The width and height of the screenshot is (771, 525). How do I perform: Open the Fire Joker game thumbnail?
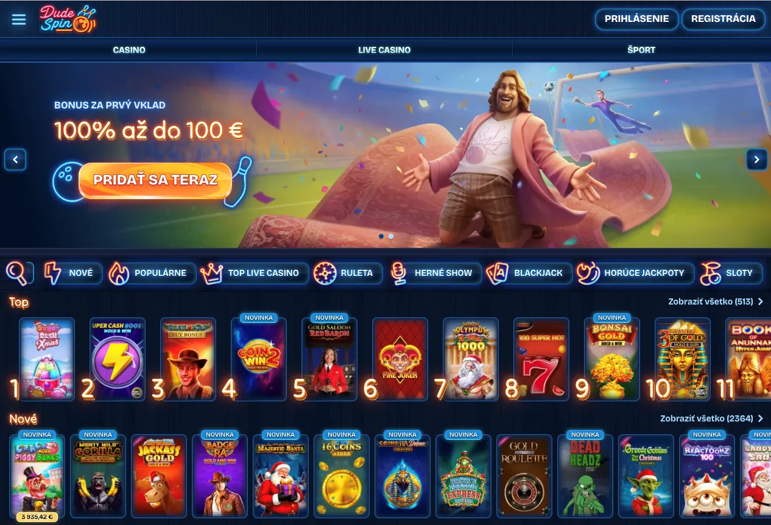(400, 359)
